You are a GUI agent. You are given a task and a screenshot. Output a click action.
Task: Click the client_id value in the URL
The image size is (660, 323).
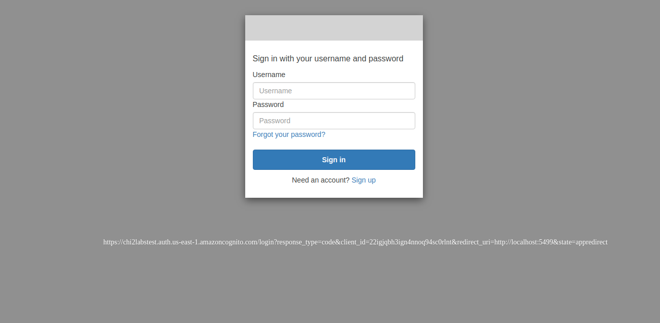[x=413, y=242]
